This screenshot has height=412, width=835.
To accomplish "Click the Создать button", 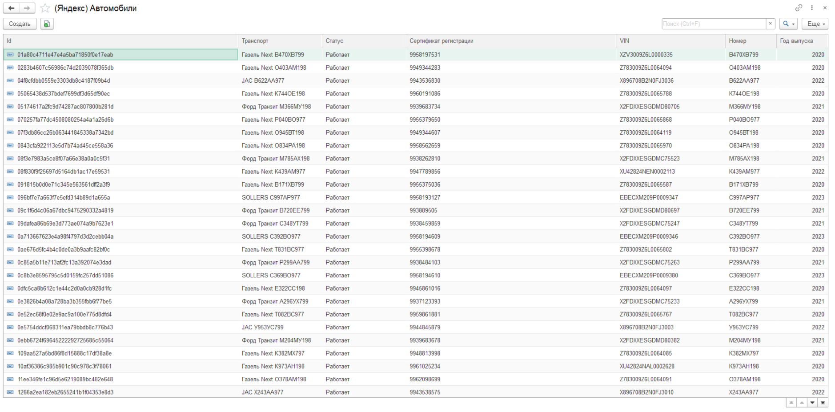I will tap(20, 24).
